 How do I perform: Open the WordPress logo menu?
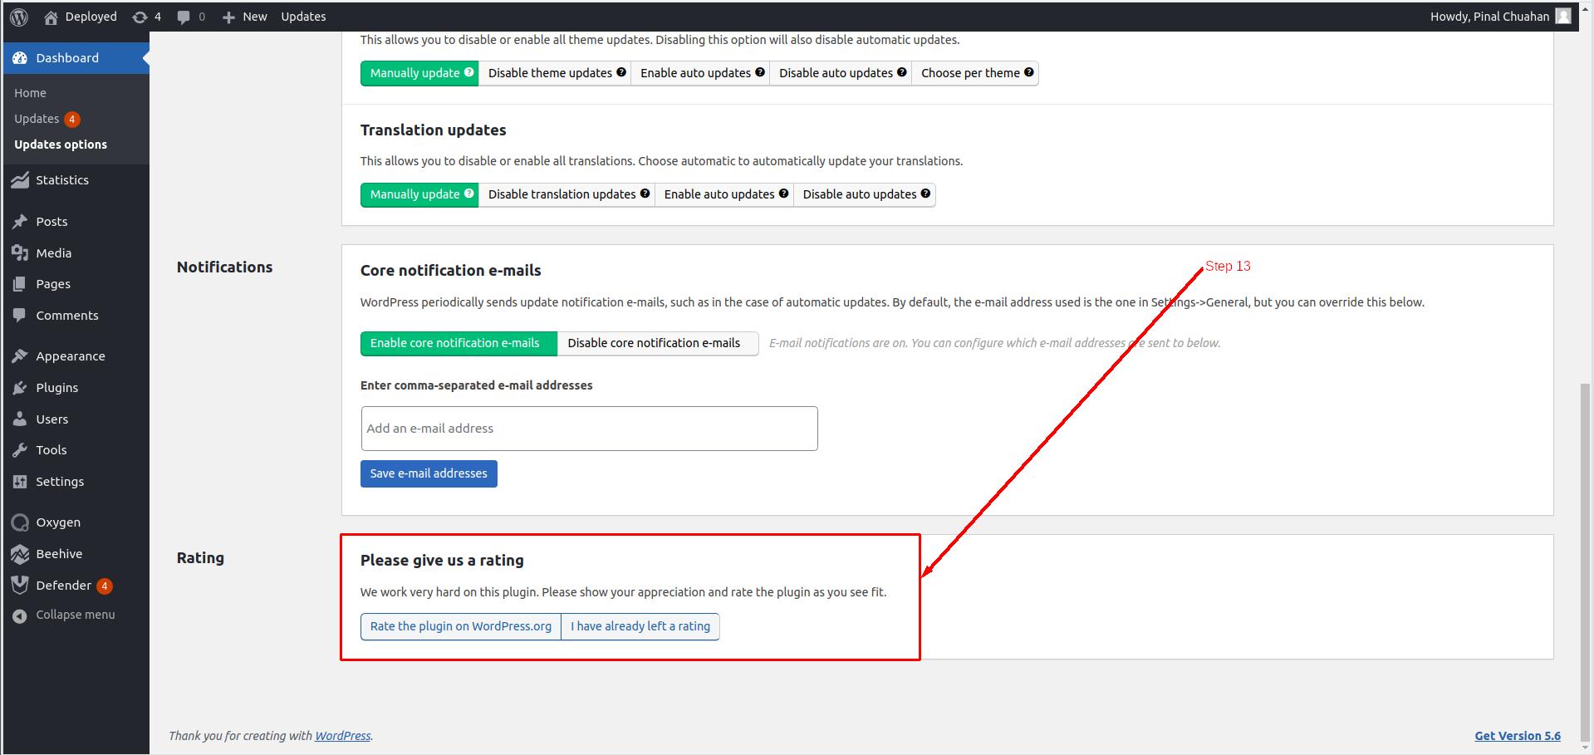pos(19,17)
